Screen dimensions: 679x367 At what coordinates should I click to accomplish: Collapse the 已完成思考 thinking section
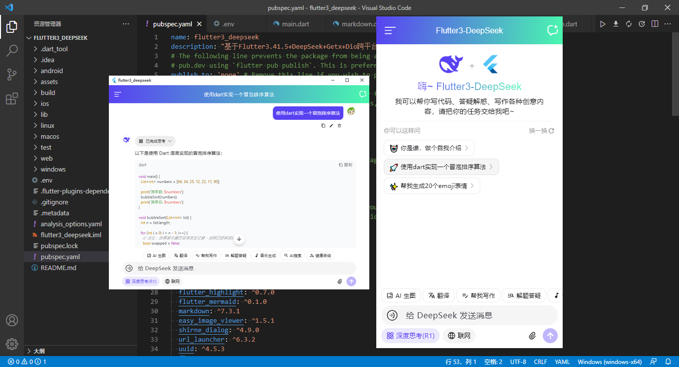pyautogui.click(x=155, y=141)
